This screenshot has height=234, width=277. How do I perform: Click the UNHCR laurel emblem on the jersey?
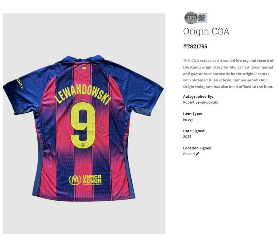tap(75, 180)
